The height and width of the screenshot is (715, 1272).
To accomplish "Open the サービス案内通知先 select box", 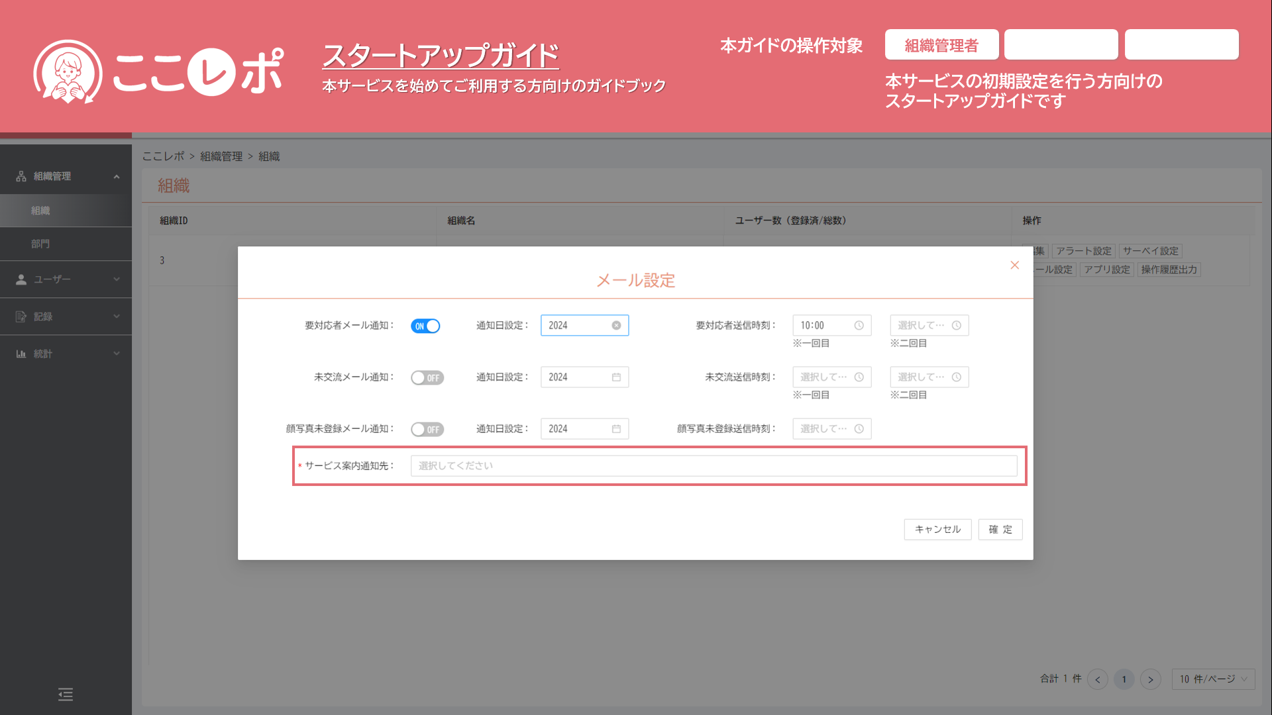I will pos(714,465).
